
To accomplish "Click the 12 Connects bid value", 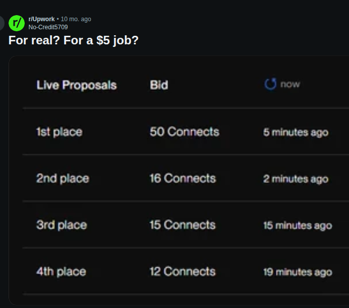I will coord(183,272).
